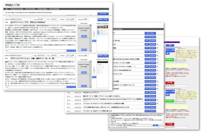202x134 pixels.
Task: Duplicate the PayPalショッピングカート article
Action: tap(153, 92)
